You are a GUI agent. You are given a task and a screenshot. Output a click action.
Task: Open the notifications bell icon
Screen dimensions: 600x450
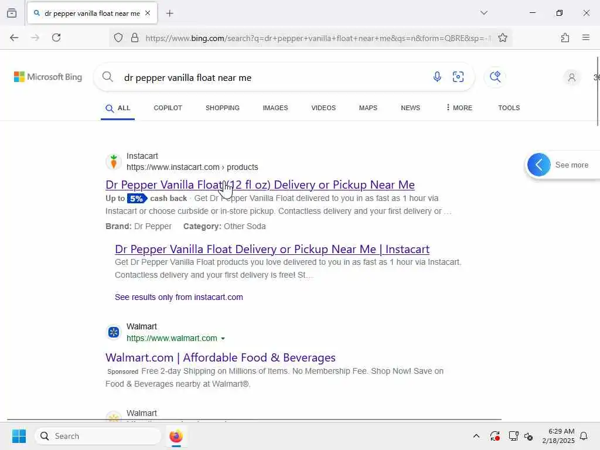[x=584, y=436]
